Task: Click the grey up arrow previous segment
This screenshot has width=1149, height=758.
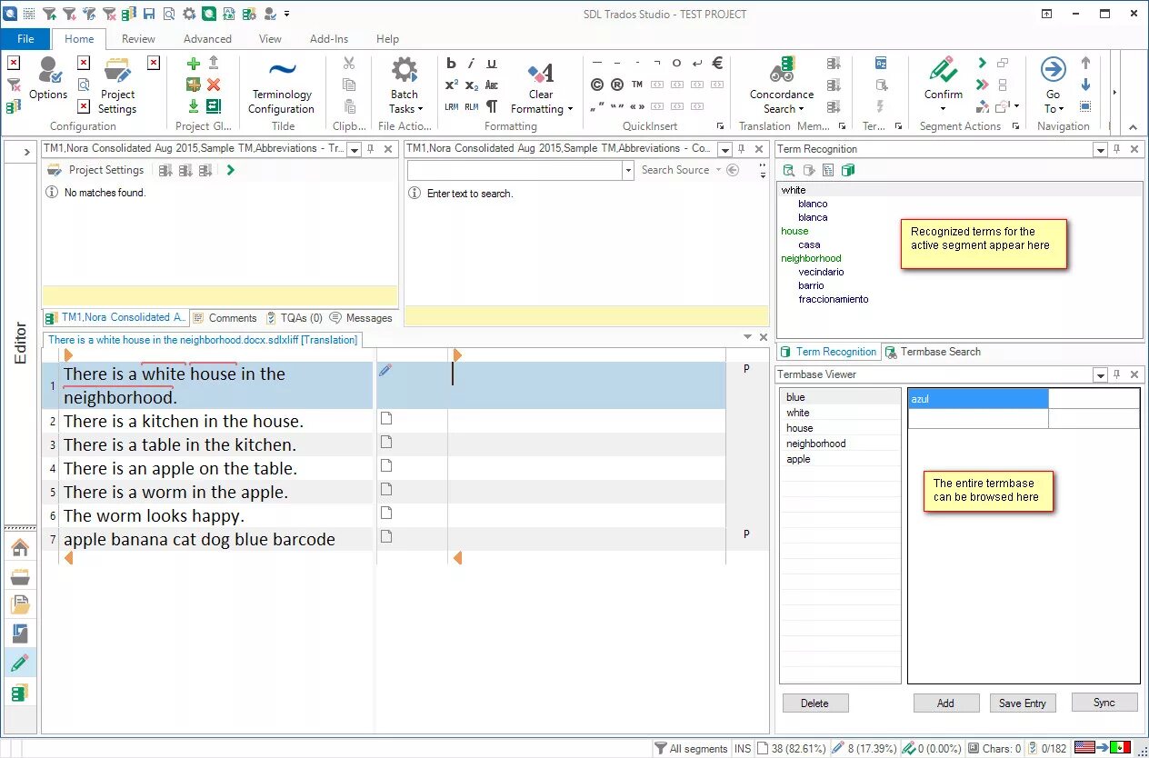Action: (1085, 64)
